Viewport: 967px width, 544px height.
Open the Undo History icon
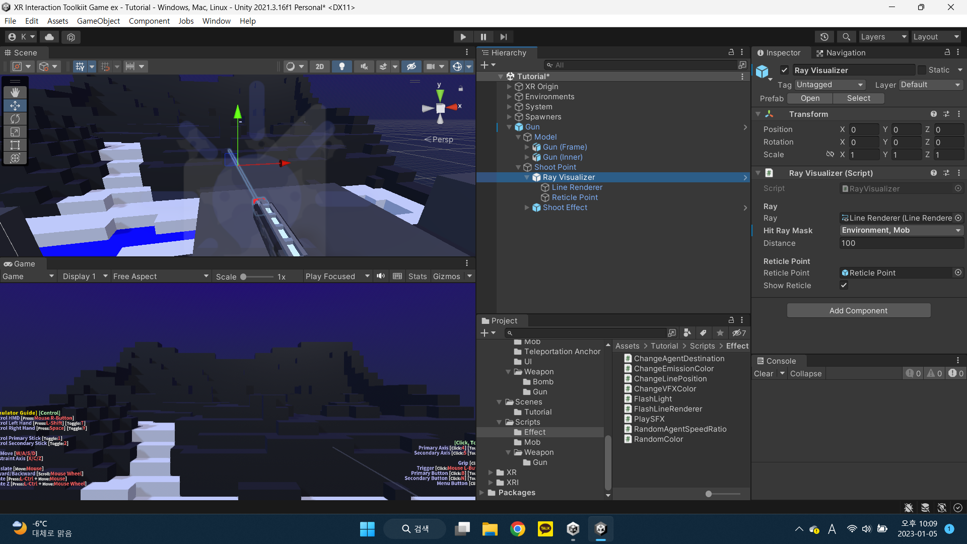coord(824,37)
